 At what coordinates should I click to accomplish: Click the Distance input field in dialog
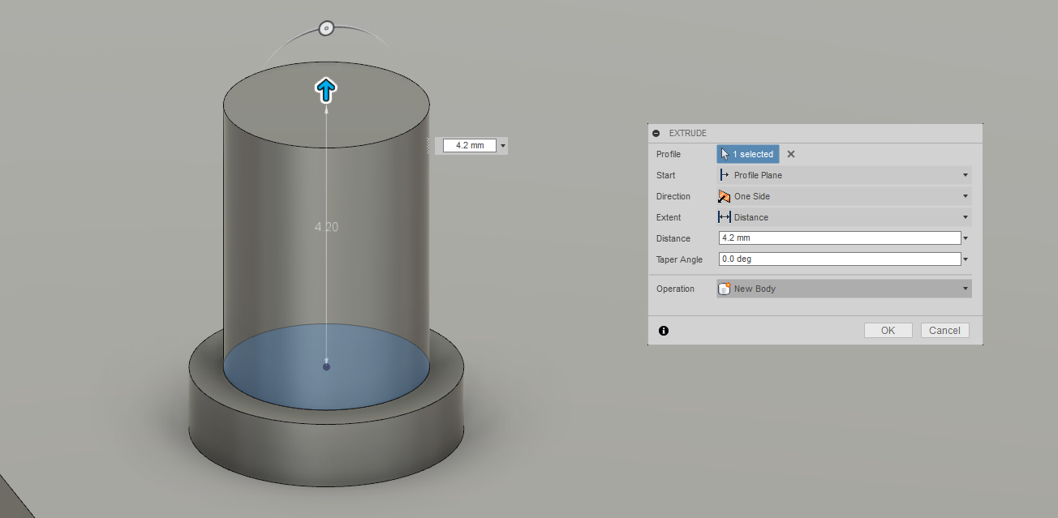840,238
